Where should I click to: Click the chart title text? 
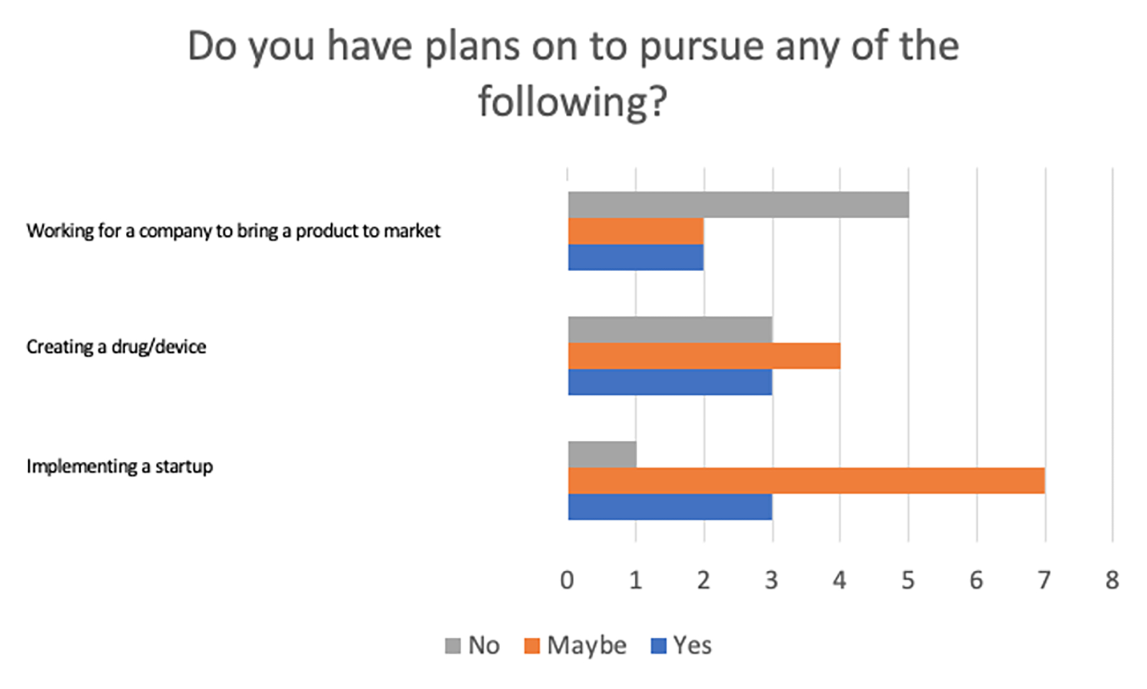(573, 74)
